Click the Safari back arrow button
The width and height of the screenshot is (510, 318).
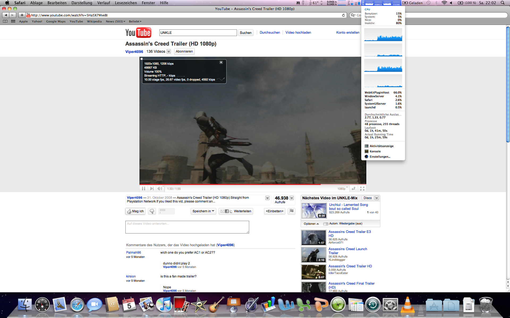(x=6, y=15)
